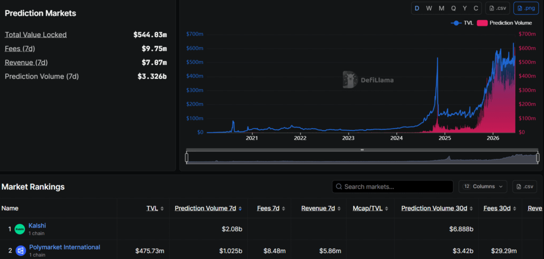Open the 12 Columns dropdown
The height and width of the screenshot is (259, 544).
point(483,187)
